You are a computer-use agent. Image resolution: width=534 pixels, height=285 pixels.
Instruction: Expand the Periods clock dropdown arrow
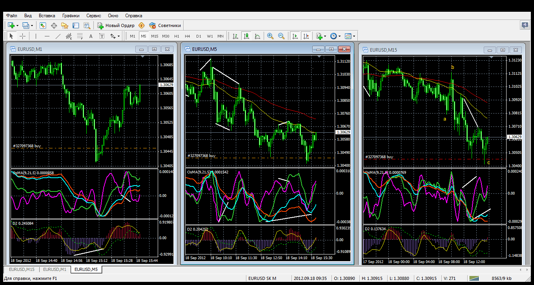pyautogui.click(x=339, y=36)
